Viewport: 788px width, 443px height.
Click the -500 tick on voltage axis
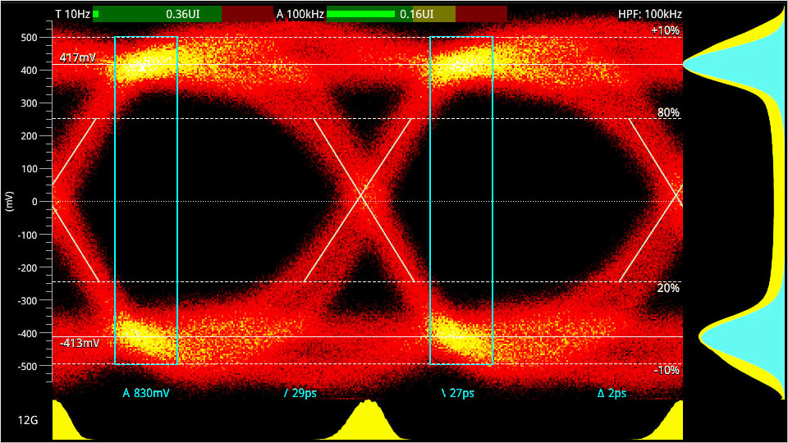click(x=27, y=367)
